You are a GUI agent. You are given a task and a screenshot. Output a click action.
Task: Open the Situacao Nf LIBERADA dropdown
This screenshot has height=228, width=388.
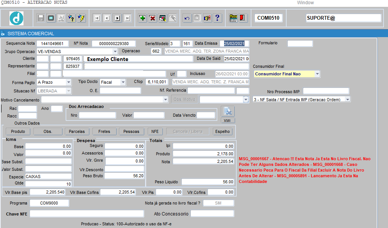click(x=69, y=91)
